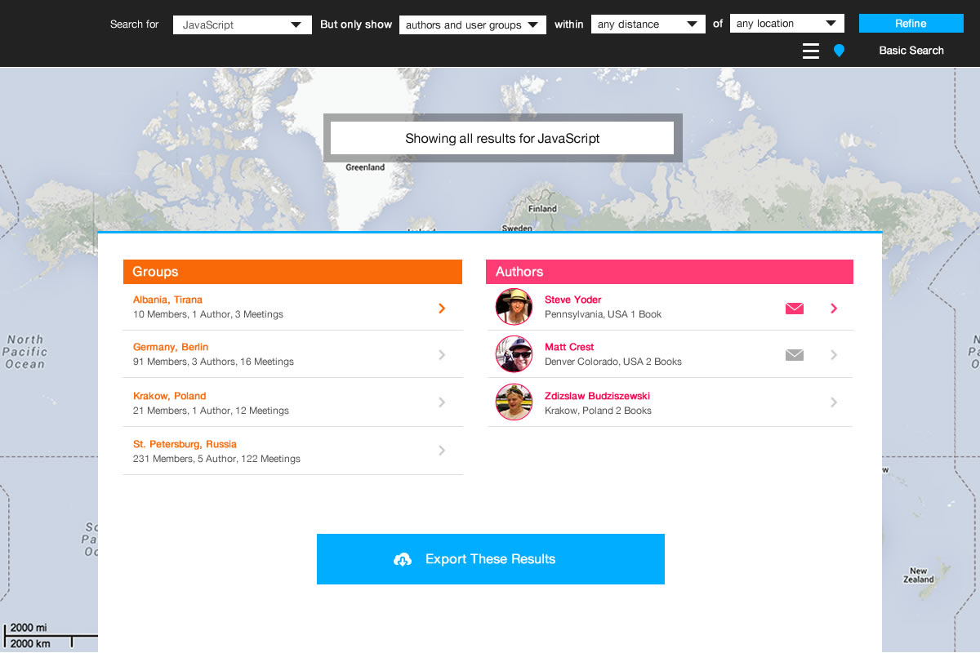Click the pink chevron beside Steve Yoder
Image resolution: width=980 pixels, height=653 pixels.
834,309
